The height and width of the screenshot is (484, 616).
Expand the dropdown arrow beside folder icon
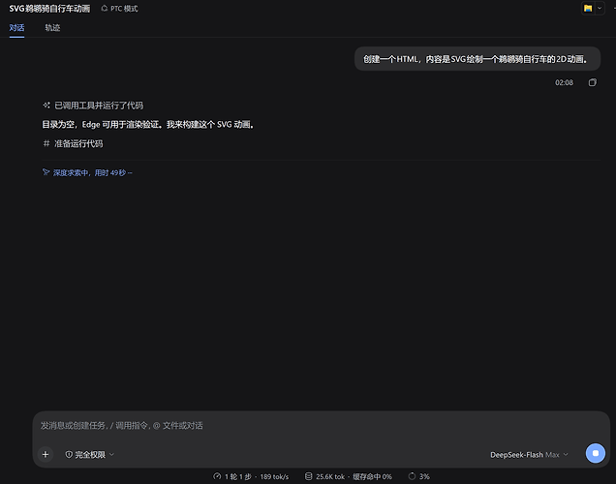[600, 9]
